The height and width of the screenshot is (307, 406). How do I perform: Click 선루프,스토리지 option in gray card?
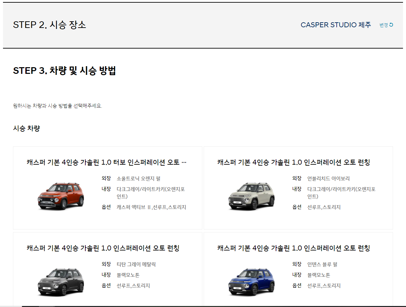tap(133, 286)
